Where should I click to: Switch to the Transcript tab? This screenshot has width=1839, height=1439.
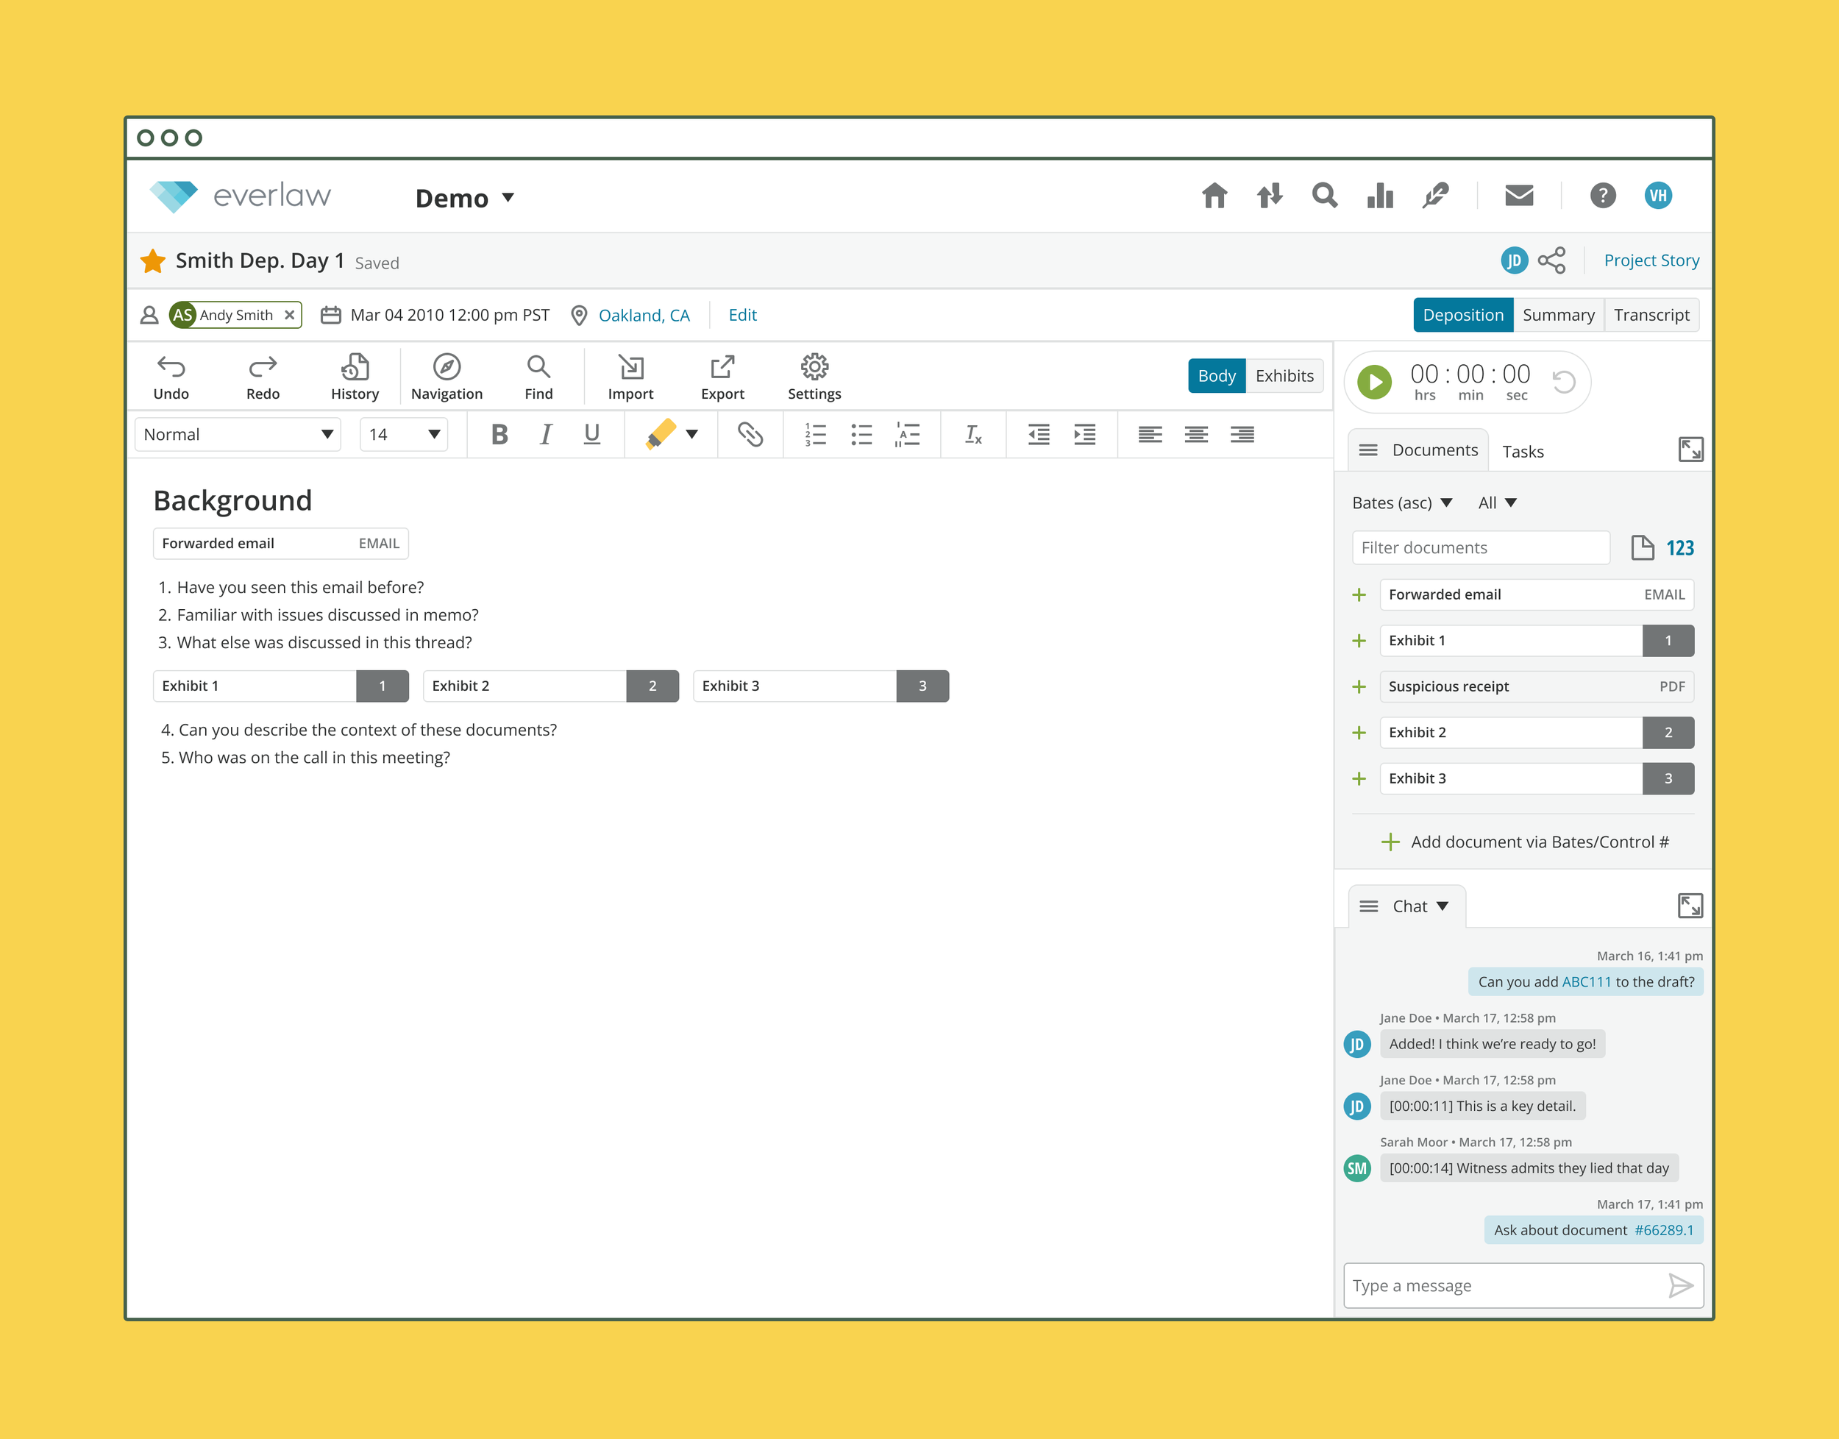1651,315
